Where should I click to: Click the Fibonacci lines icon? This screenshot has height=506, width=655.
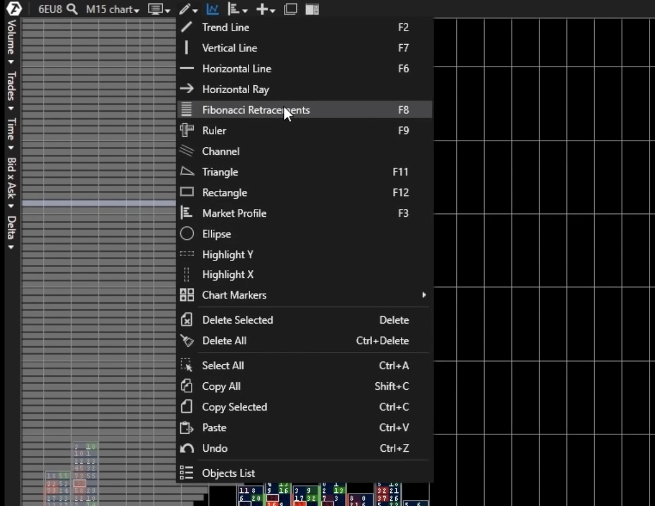coord(187,110)
